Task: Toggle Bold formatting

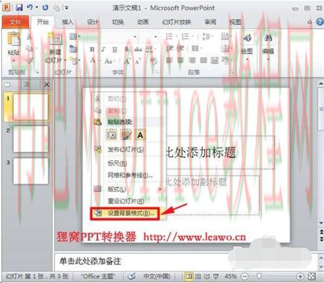Action: (x=92, y=49)
